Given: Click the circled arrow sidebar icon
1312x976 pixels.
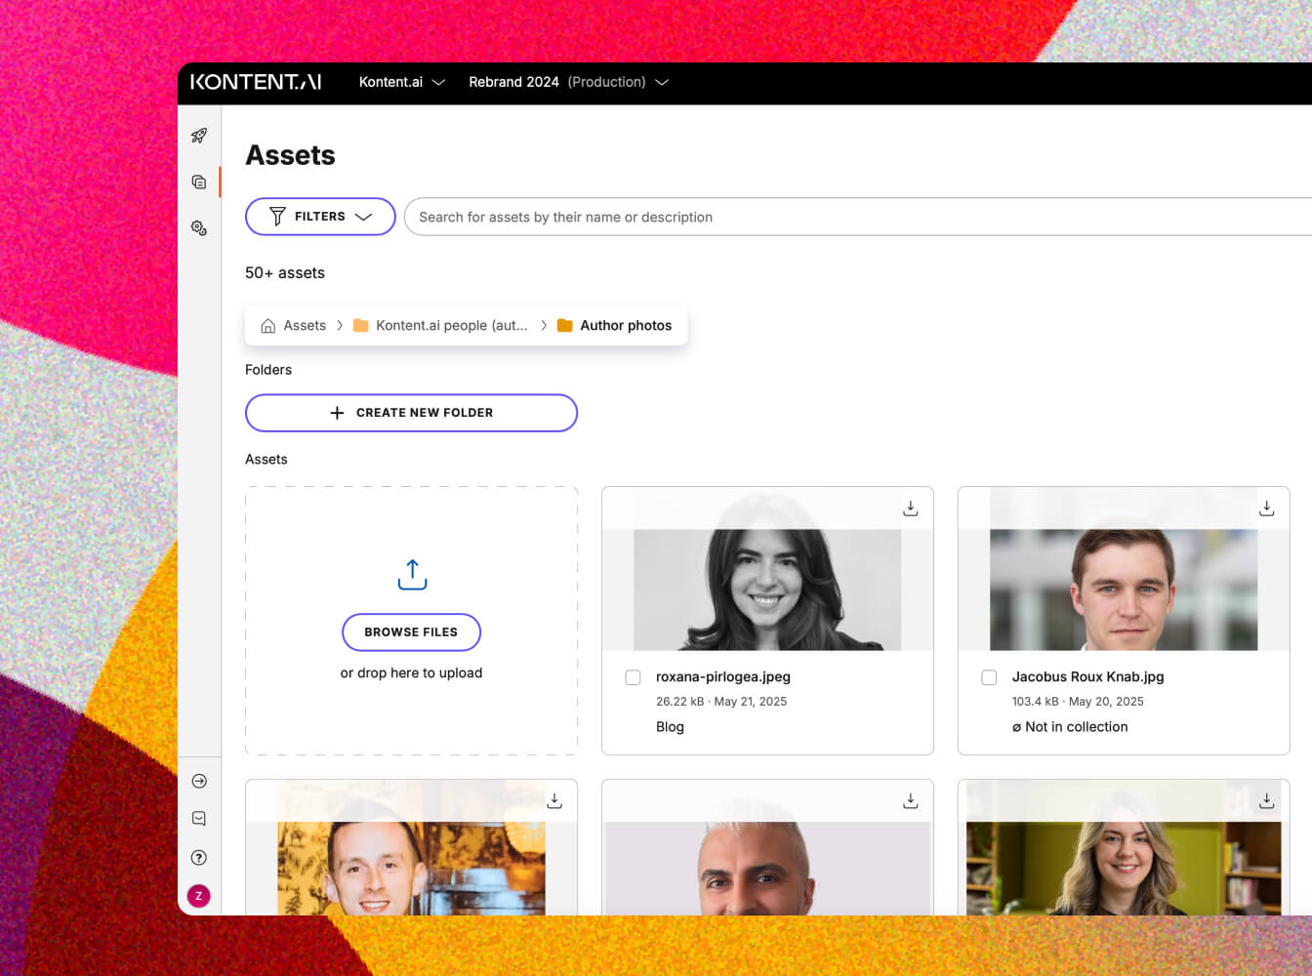Looking at the screenshot, I should tap(199, 781).
